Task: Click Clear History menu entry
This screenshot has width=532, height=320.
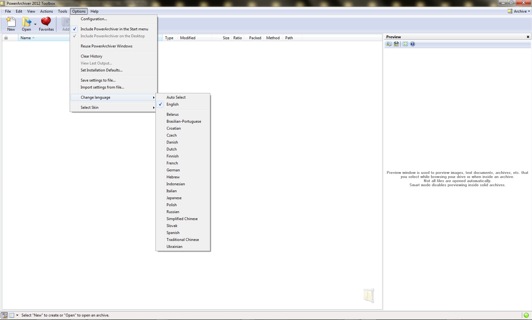Action: (x=114, y=56)
